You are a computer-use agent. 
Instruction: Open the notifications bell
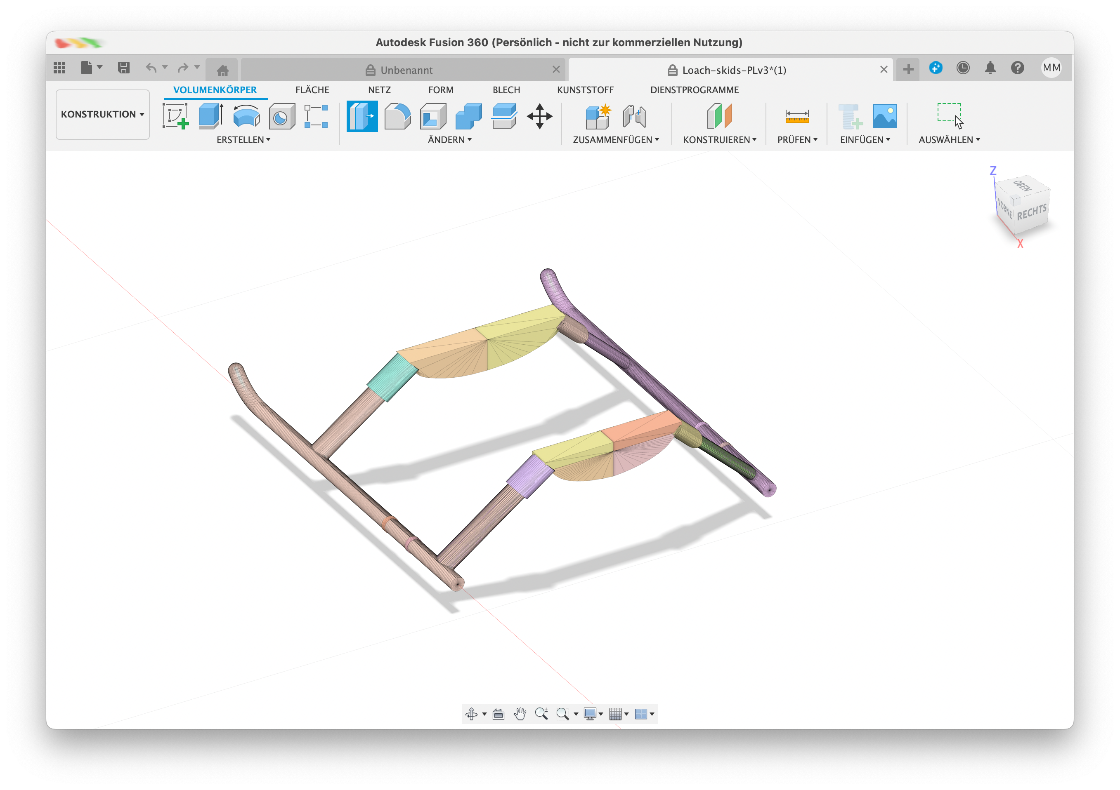tap(990, 68)
